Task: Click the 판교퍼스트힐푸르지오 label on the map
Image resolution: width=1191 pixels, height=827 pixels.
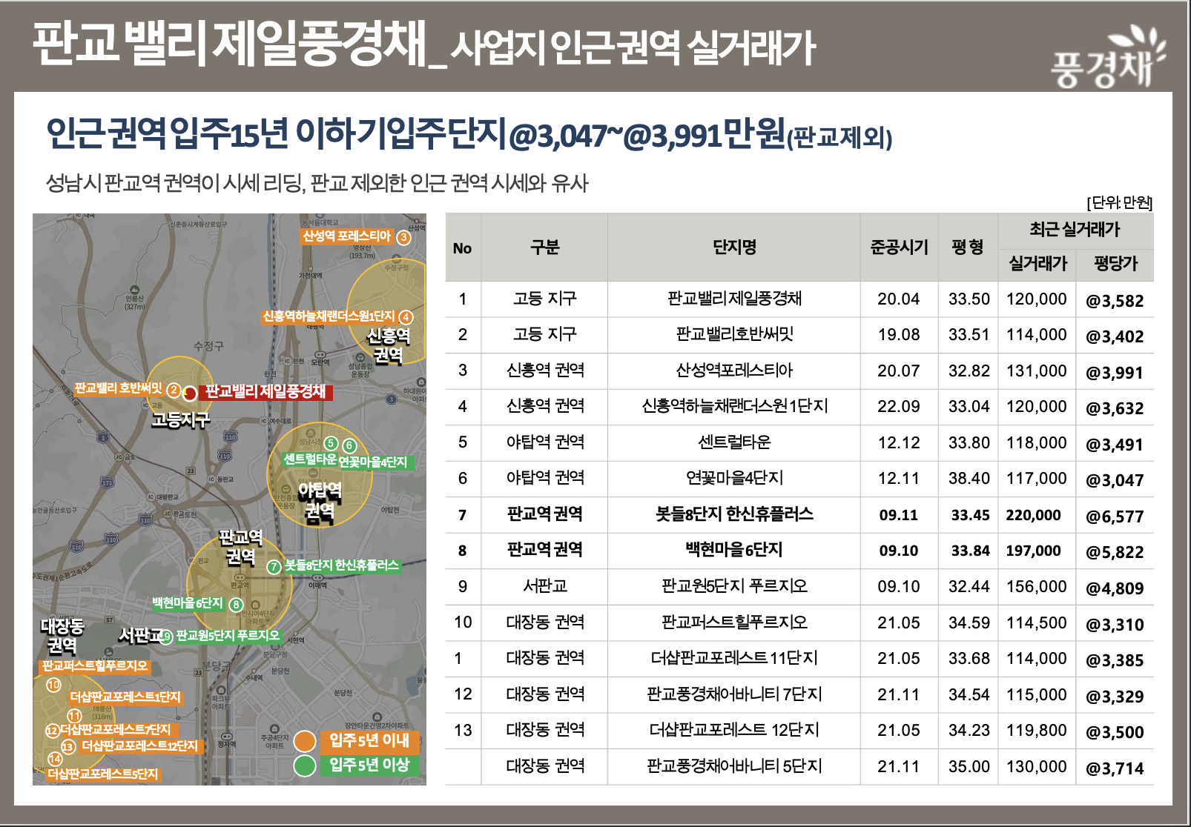Action: pos(95,666)
